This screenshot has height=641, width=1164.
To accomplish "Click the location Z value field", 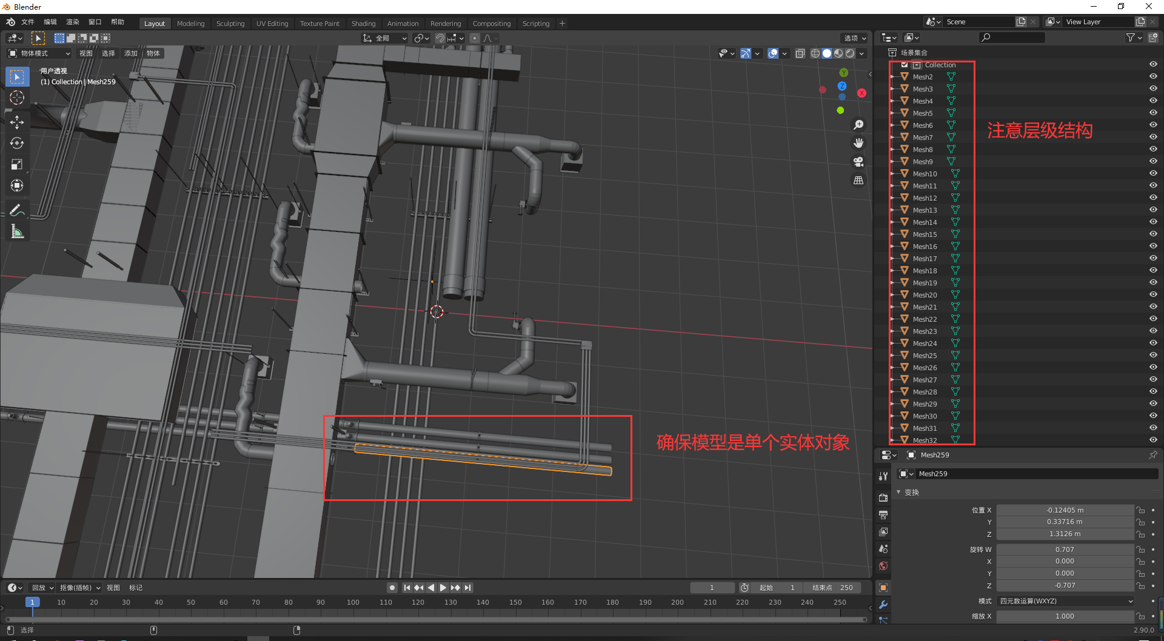I will point(1065,534).
